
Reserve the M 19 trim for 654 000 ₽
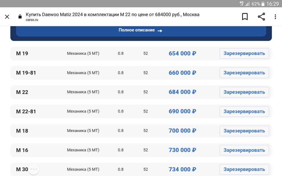click(244, 54)
